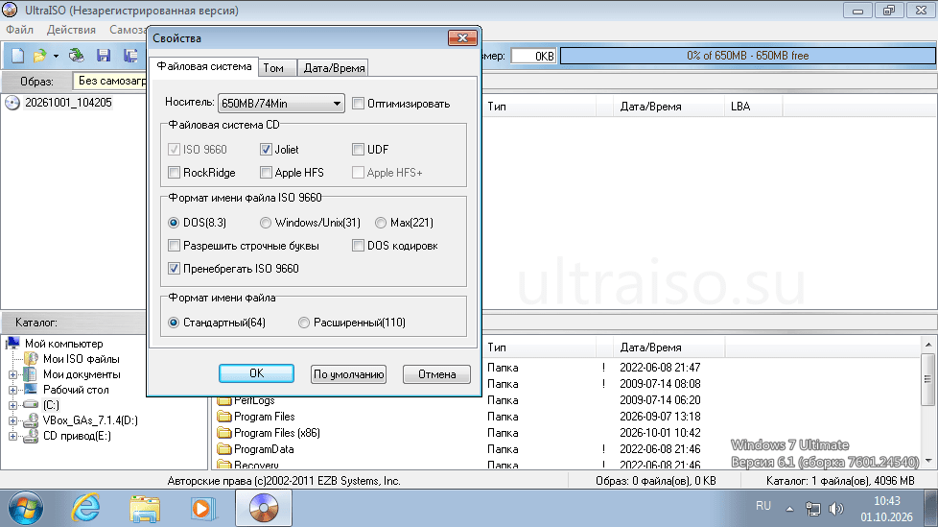Viewport: 938px width, 527px height.
Task: Enable the RockRidge checkbox
Action: (x=174, y=173)
